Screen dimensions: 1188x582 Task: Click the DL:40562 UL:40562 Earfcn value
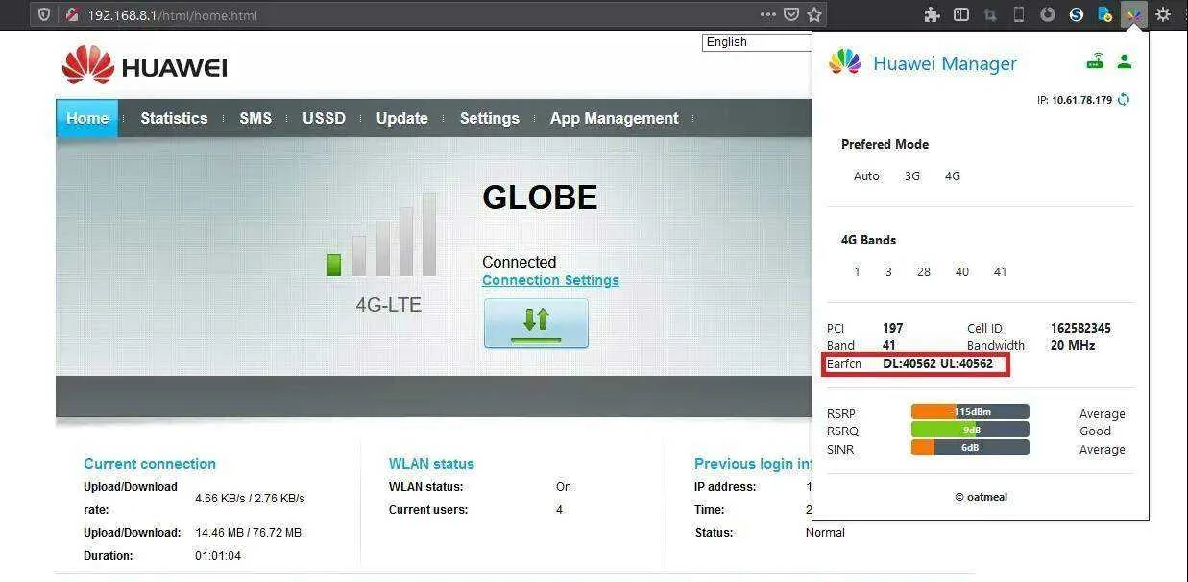(937, 364)
